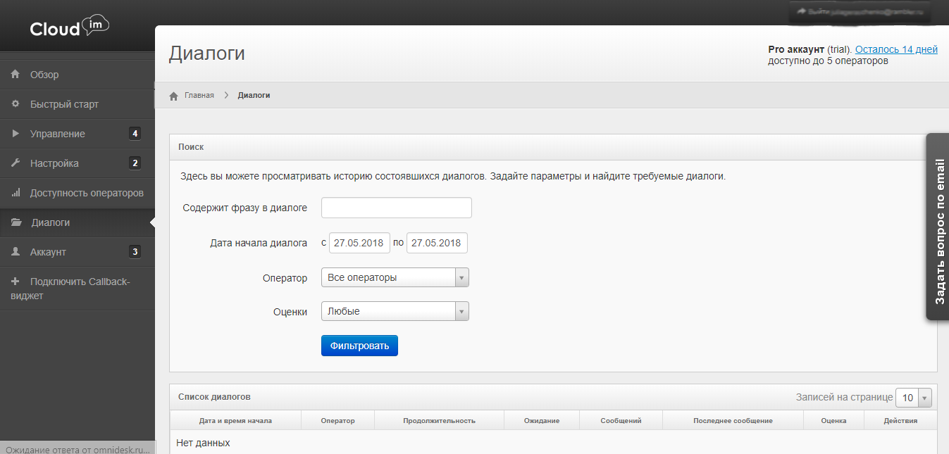
Task: Click the Cloudim logo
Action: tap(68, 26)
